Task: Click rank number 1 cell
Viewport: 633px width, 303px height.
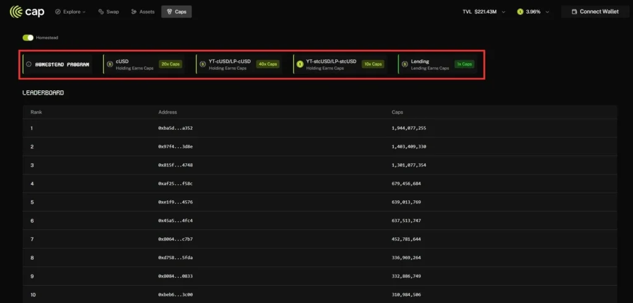Action: [x=32, y=128]
